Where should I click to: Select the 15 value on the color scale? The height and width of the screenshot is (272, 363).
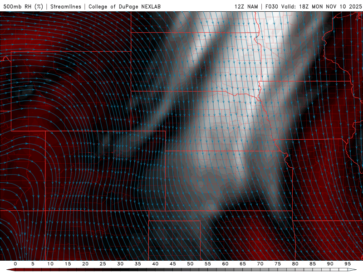pos(68,264)
